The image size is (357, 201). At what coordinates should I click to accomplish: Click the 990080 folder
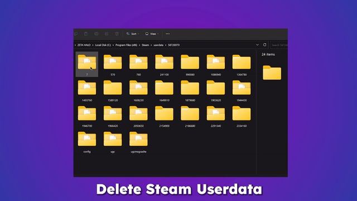click(x=190, y=65)
